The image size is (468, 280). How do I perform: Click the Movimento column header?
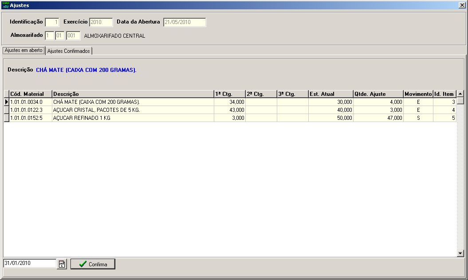pos(418,94)
